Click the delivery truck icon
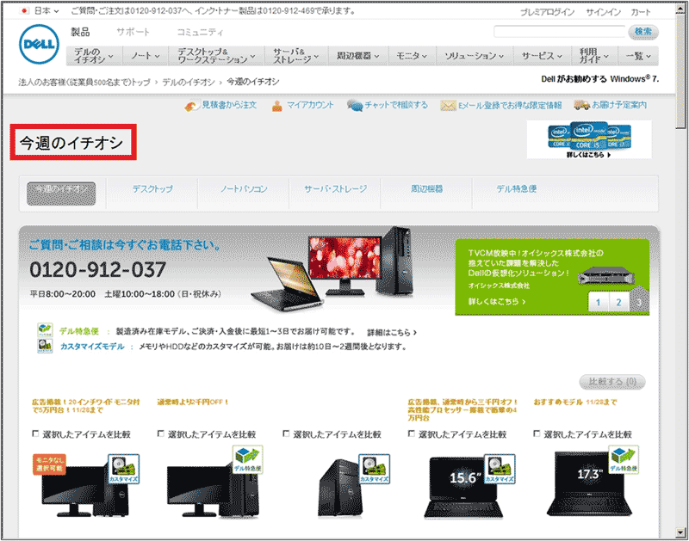 click(581, 105)
